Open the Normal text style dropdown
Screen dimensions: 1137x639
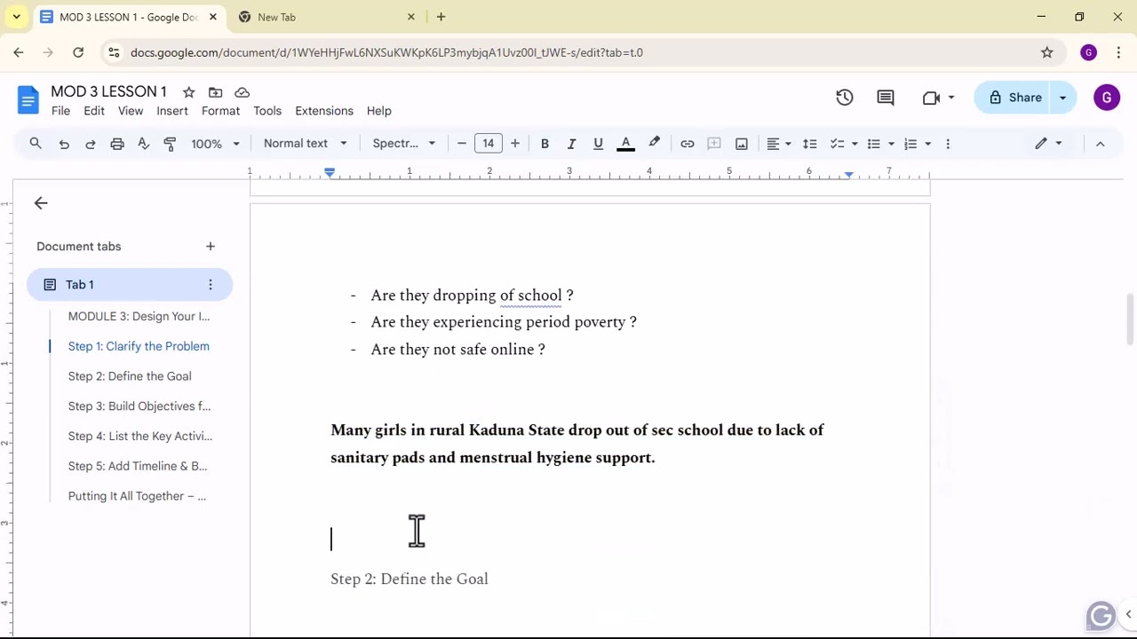pos(306,144)
